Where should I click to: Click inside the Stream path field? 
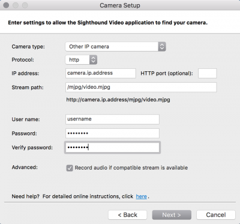pos(141,87)
